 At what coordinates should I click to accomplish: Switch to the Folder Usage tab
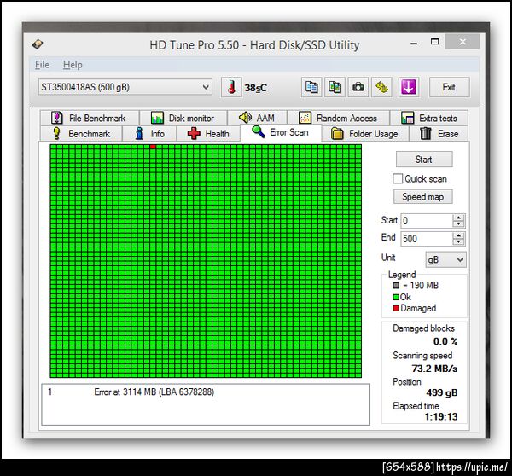[x=364, y=134]
